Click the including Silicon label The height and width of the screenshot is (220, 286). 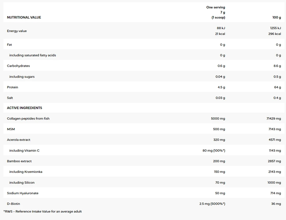point(22,182)
